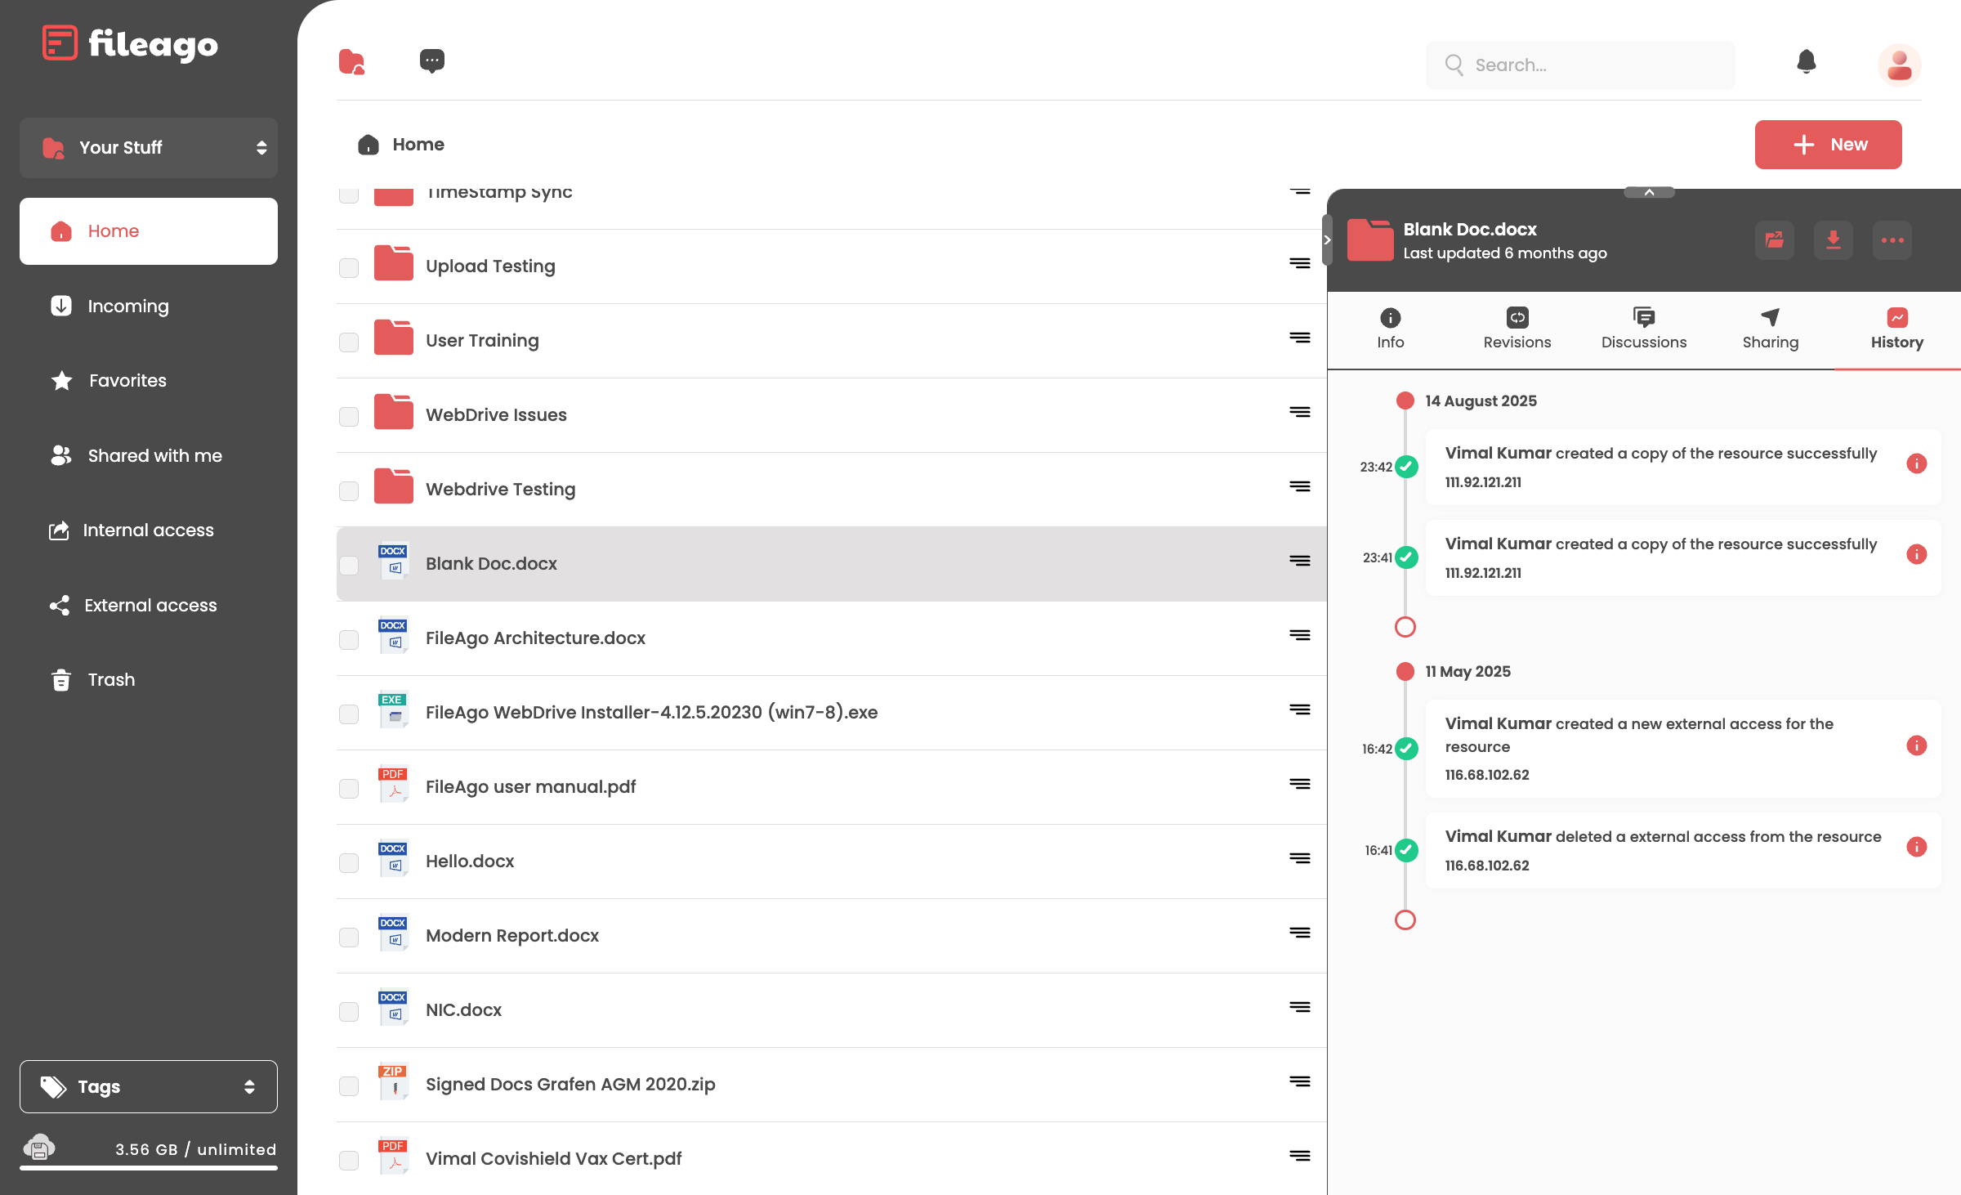Click the Signed Docs Grafen AGM zip icon

click(394, 1082)
